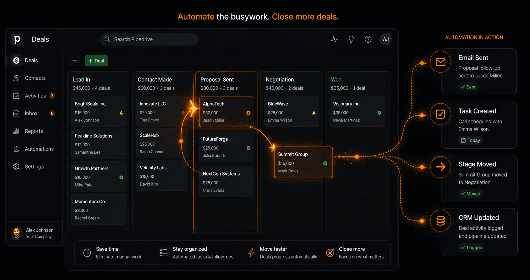
Task: Click BrightScale Inc. warning triangle icon
Action: tap(121, 113)
